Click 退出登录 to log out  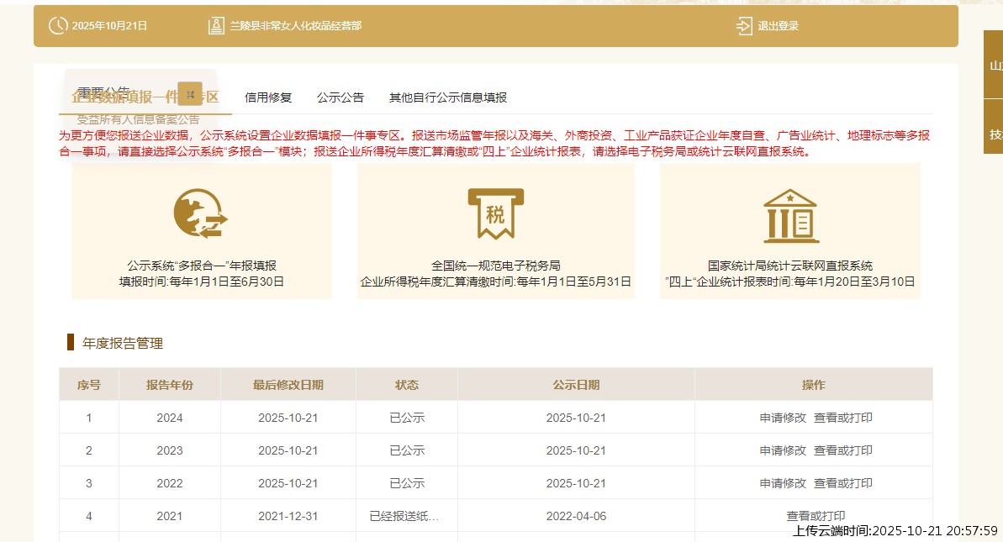point(778,26)
